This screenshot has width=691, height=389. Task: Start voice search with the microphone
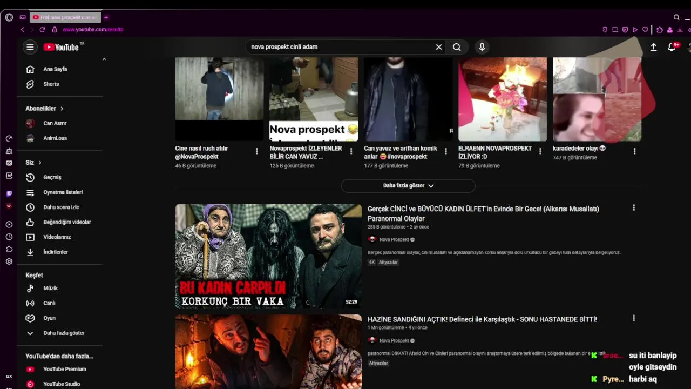(482, 47)
